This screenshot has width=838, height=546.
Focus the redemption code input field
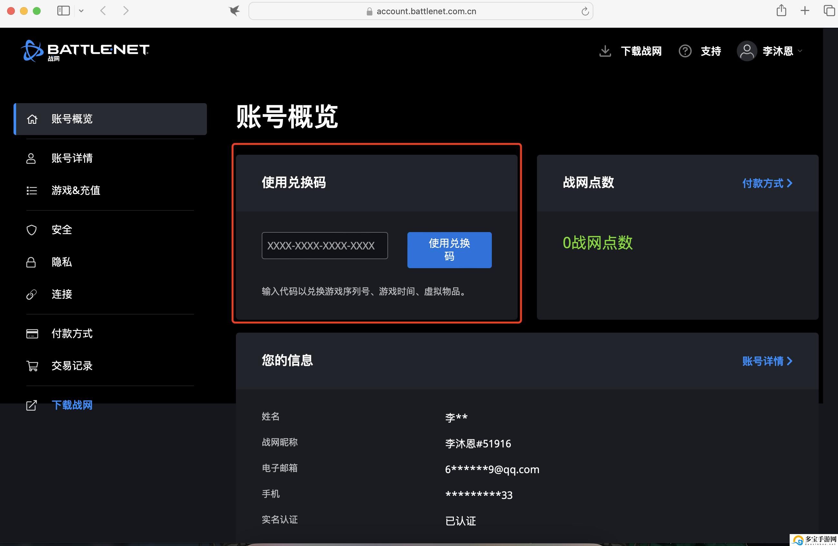325,245
